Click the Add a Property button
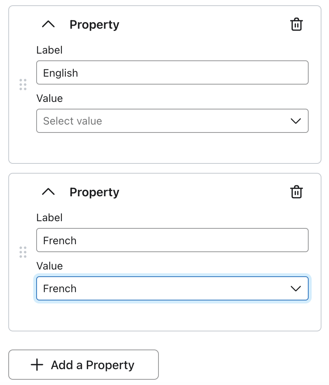 83,365
